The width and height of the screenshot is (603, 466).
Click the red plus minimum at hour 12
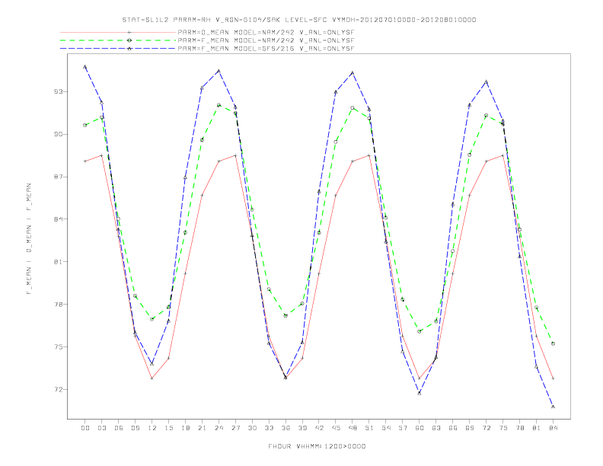[152, 378]
